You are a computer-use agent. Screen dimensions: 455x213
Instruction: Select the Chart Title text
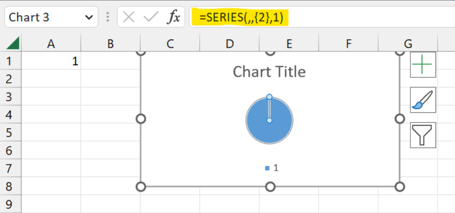pos(269,72)
